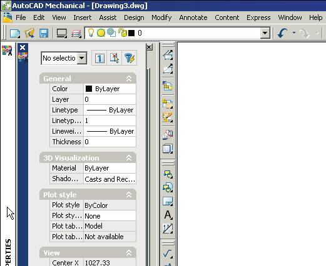
Task: Click the stacked blue squares and circle icon
Action: click(x=168, y=187)
